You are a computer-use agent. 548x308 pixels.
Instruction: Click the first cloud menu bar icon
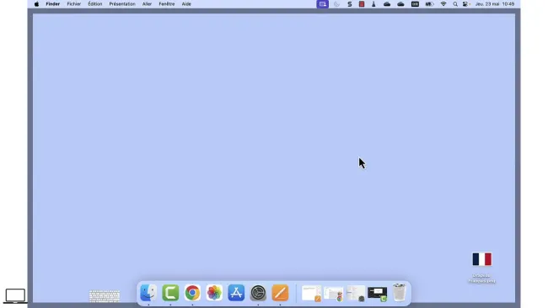click(x=387, y=4)
